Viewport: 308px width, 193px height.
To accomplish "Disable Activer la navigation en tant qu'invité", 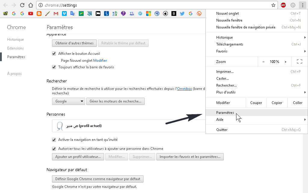I will [x=54, y=140].
